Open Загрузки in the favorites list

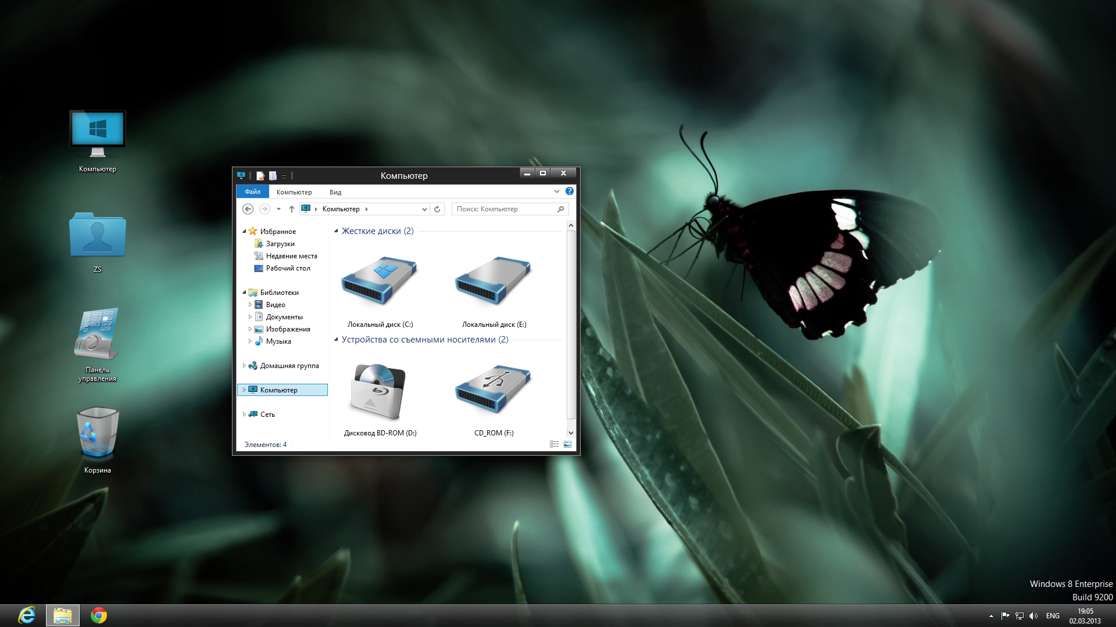click(x=280, y=244)
